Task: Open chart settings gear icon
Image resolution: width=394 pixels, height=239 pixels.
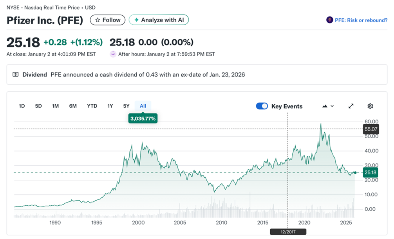Action: [x=370, y=106]
